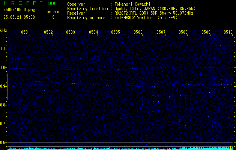Click the 1.1 kHz frequency label
This screenshot has width=236, height=150.
click(3, 49)
